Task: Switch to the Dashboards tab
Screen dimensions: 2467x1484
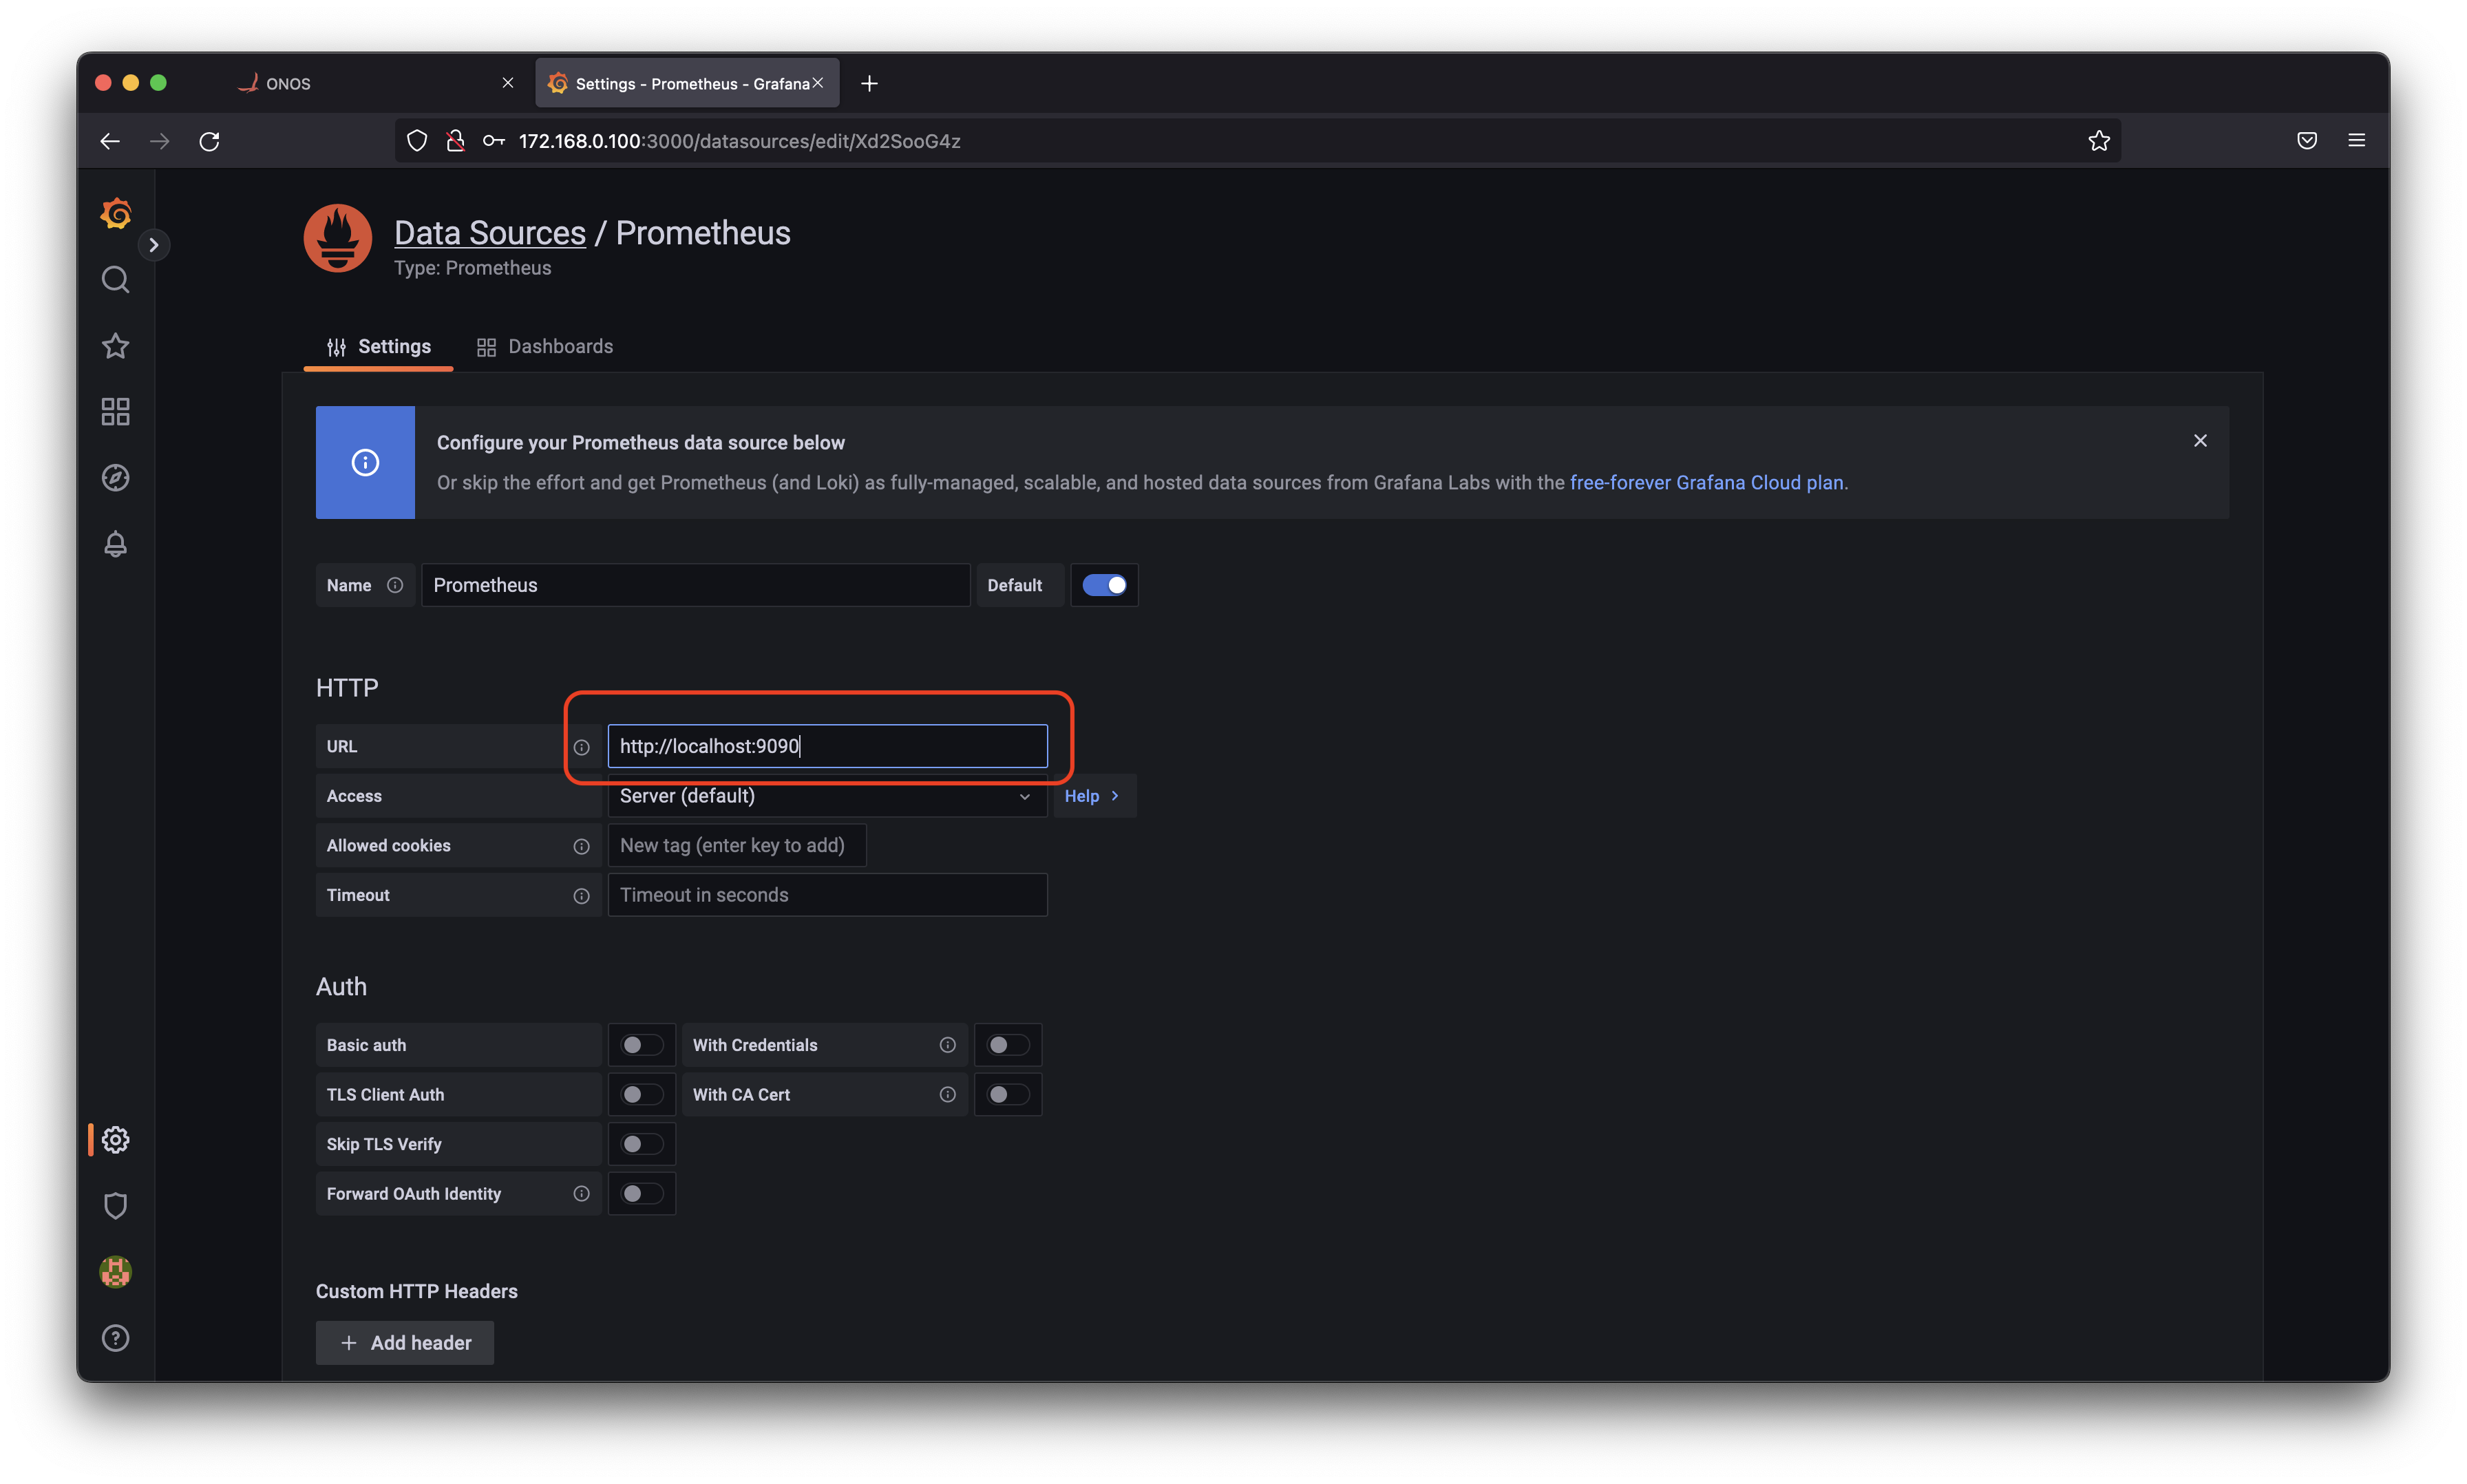Action: [x=545, y=347]
